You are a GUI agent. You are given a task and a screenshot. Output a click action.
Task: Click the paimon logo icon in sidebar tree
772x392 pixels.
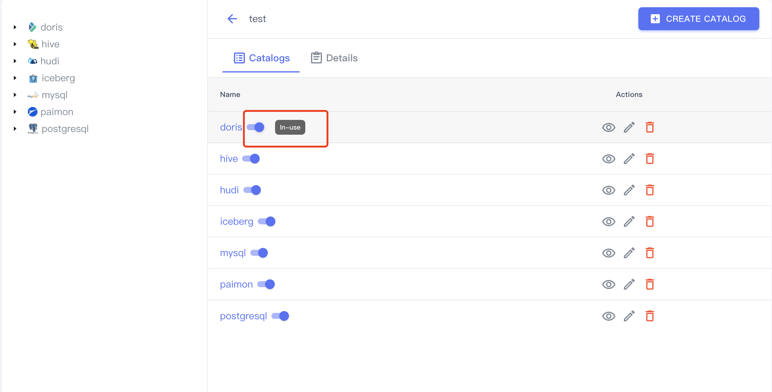tap(32, 112)
